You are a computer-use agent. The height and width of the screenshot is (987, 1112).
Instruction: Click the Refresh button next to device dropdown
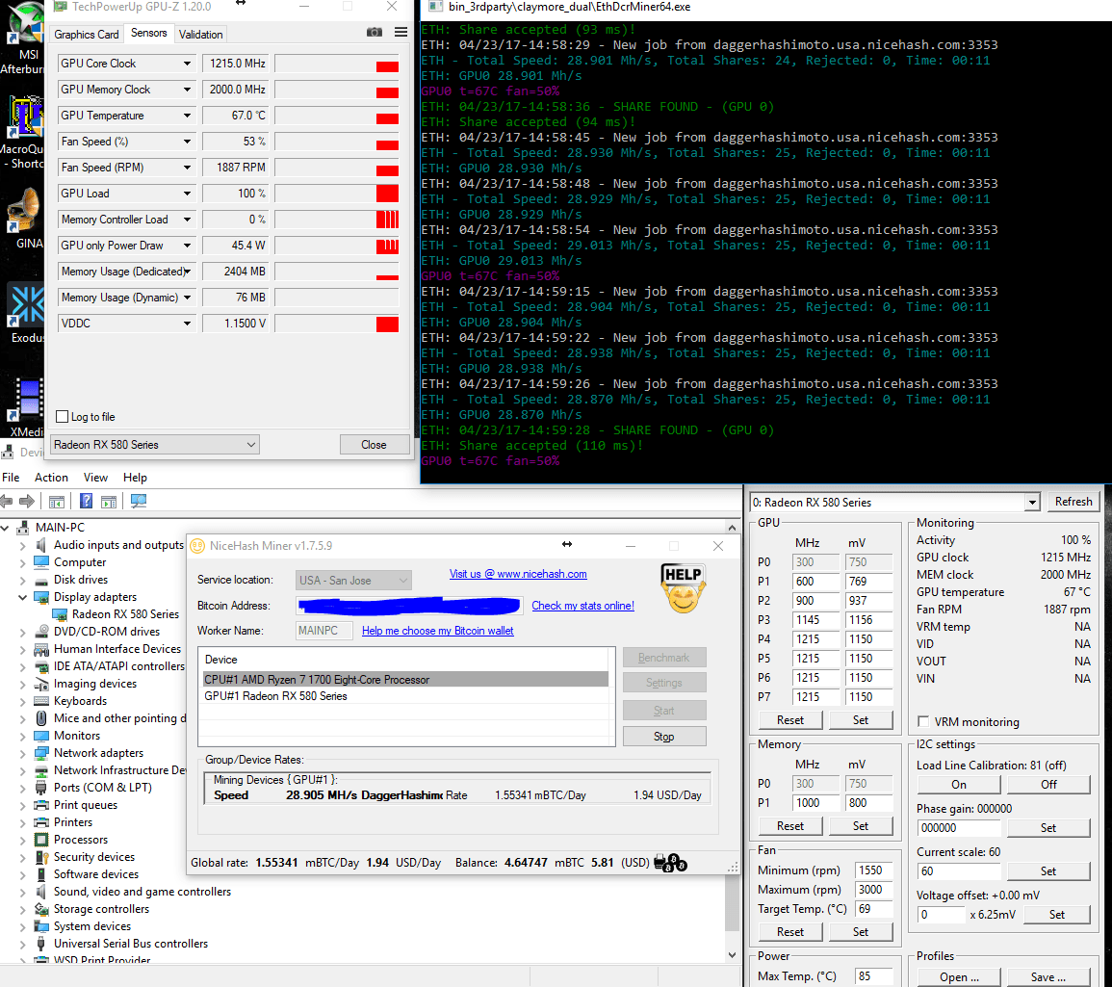pos(1073,502)
